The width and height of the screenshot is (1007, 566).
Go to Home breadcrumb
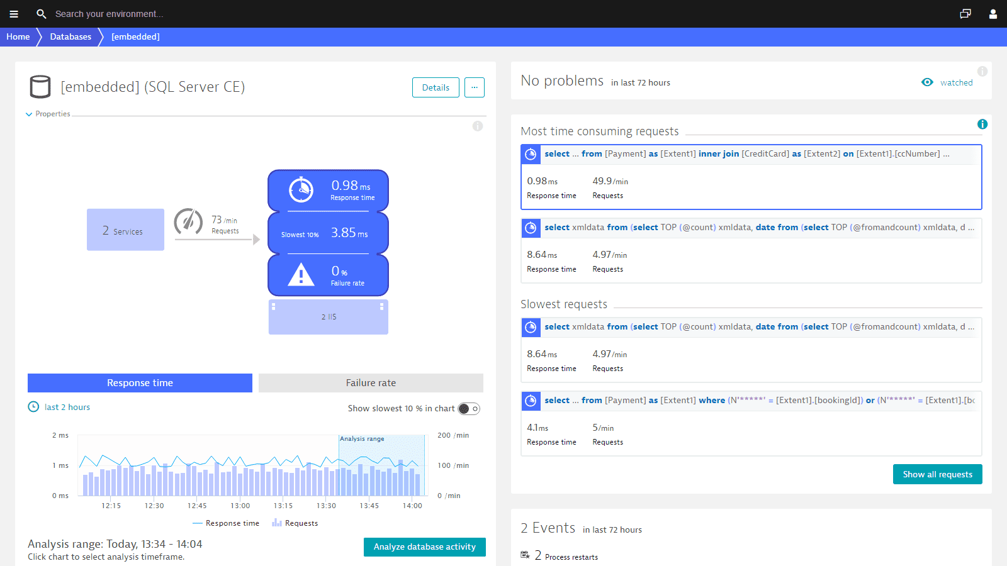point(18,37)
